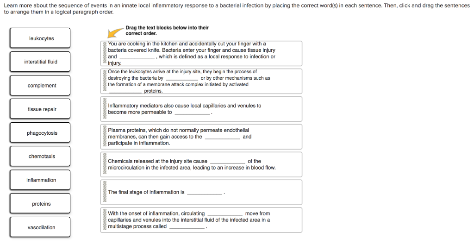
Task: Click blank after 'multistage process called'
Action: tap(187, 227)
